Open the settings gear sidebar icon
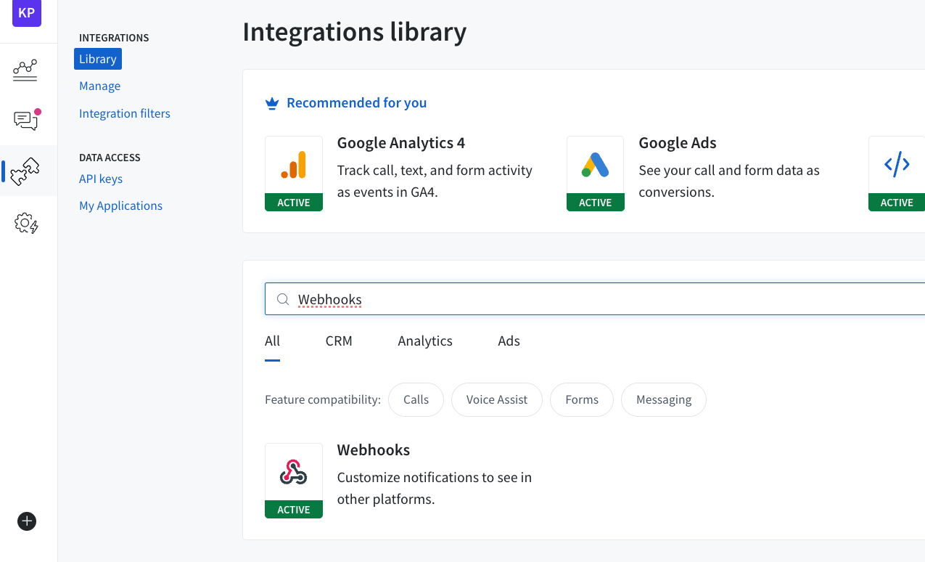This screenshot has width=925, height=562. [26, 224]
